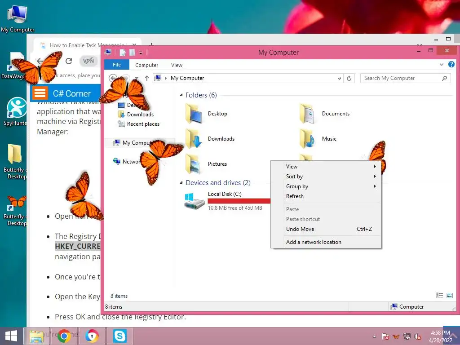Select the Downloads folder in Folders group
The width and height of the screenshot is (460, 345).
[x=210, y=139]
